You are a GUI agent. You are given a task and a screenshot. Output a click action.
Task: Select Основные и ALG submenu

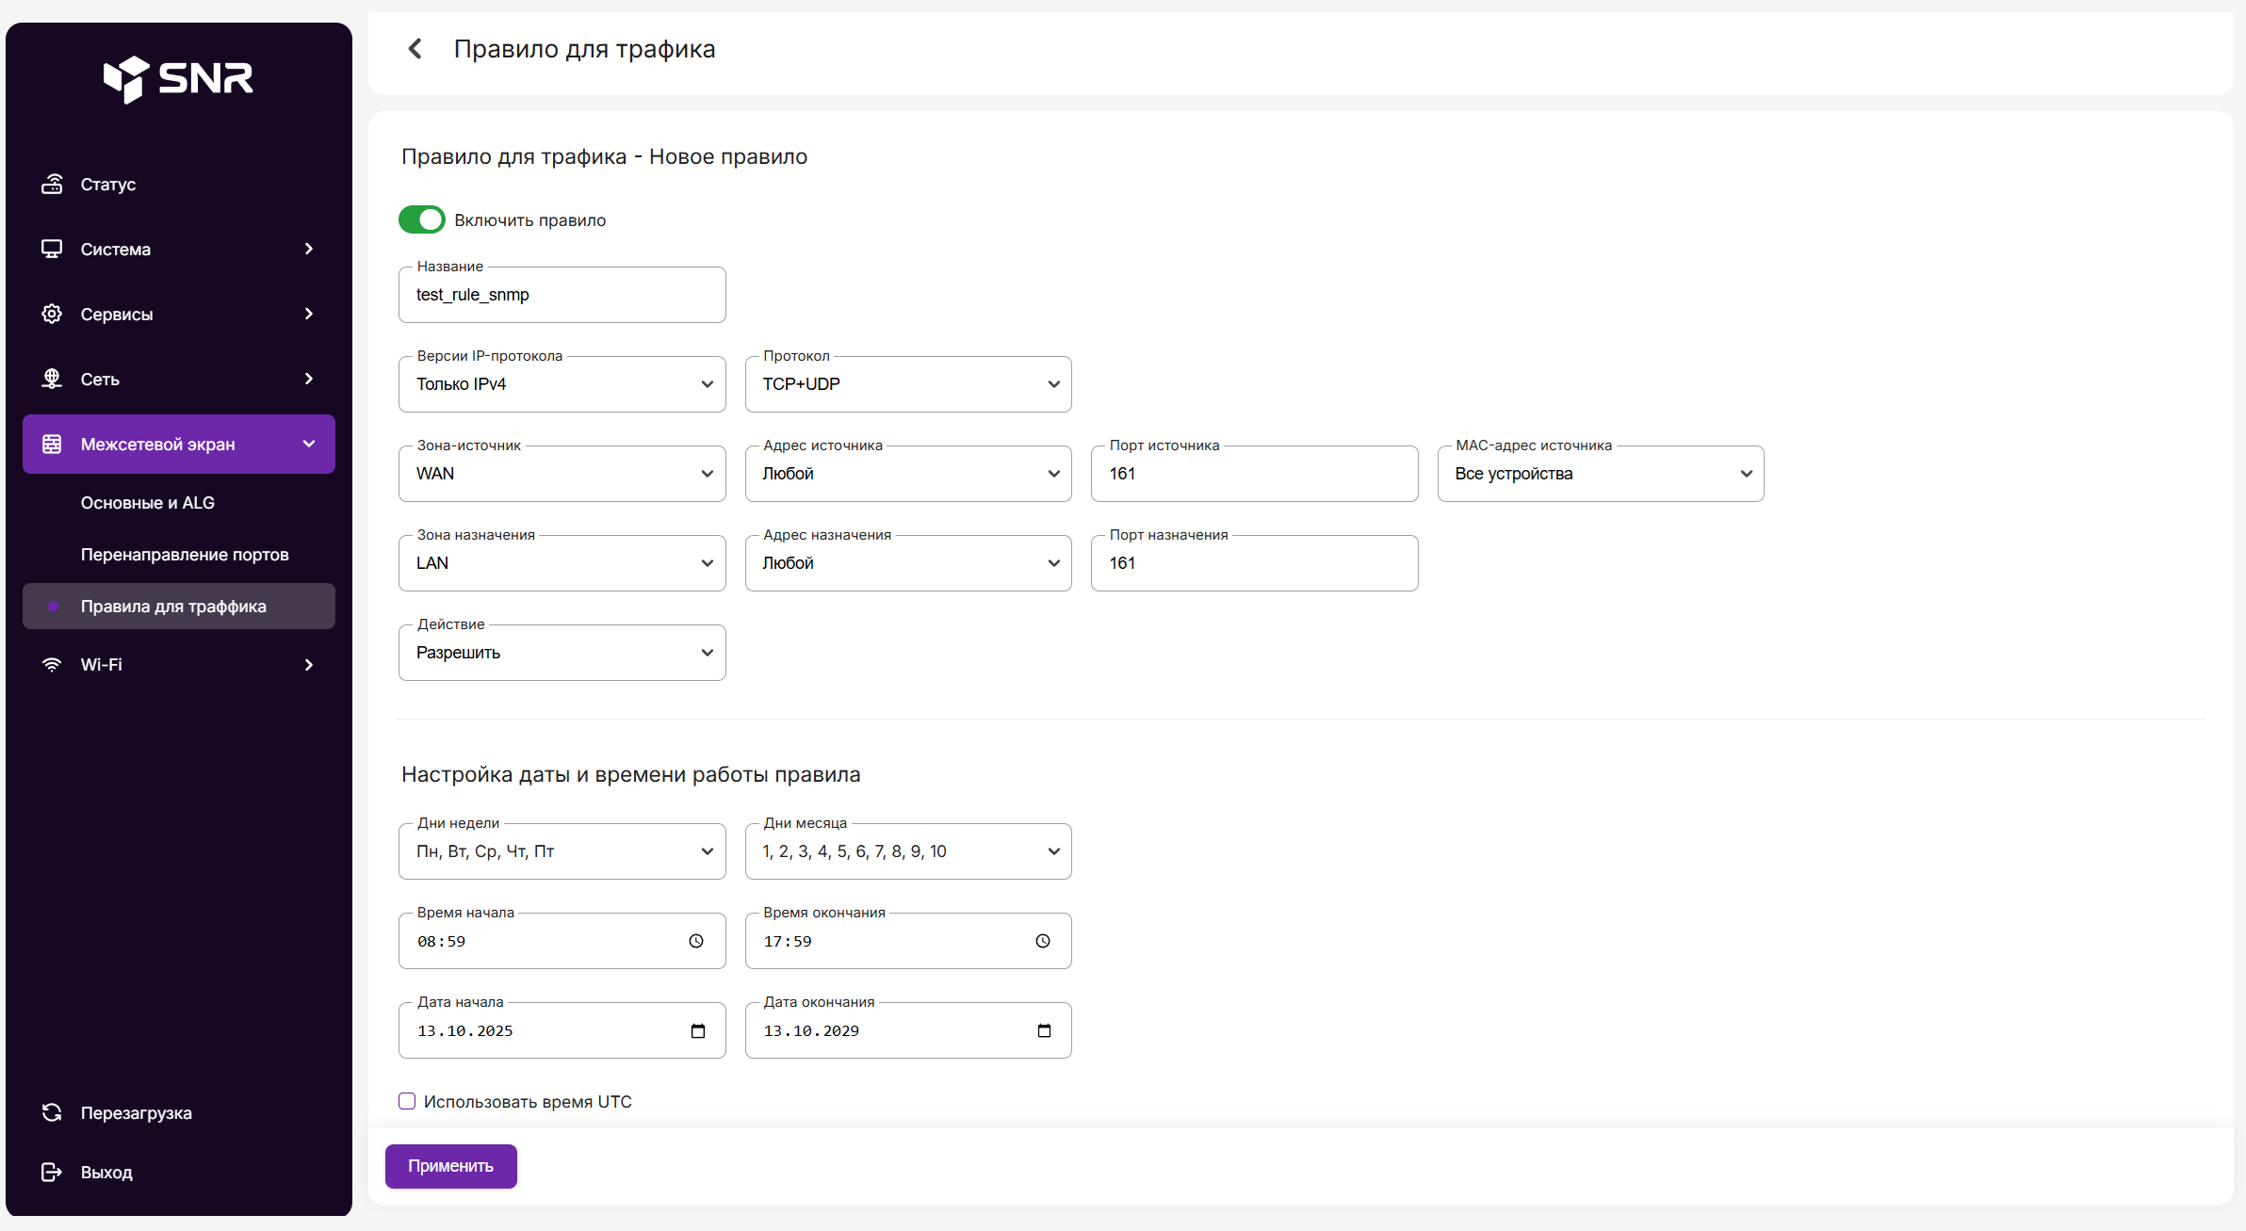tap(148, 503)
